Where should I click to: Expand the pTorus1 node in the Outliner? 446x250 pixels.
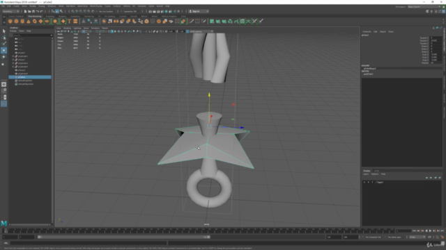click(13, 60)
